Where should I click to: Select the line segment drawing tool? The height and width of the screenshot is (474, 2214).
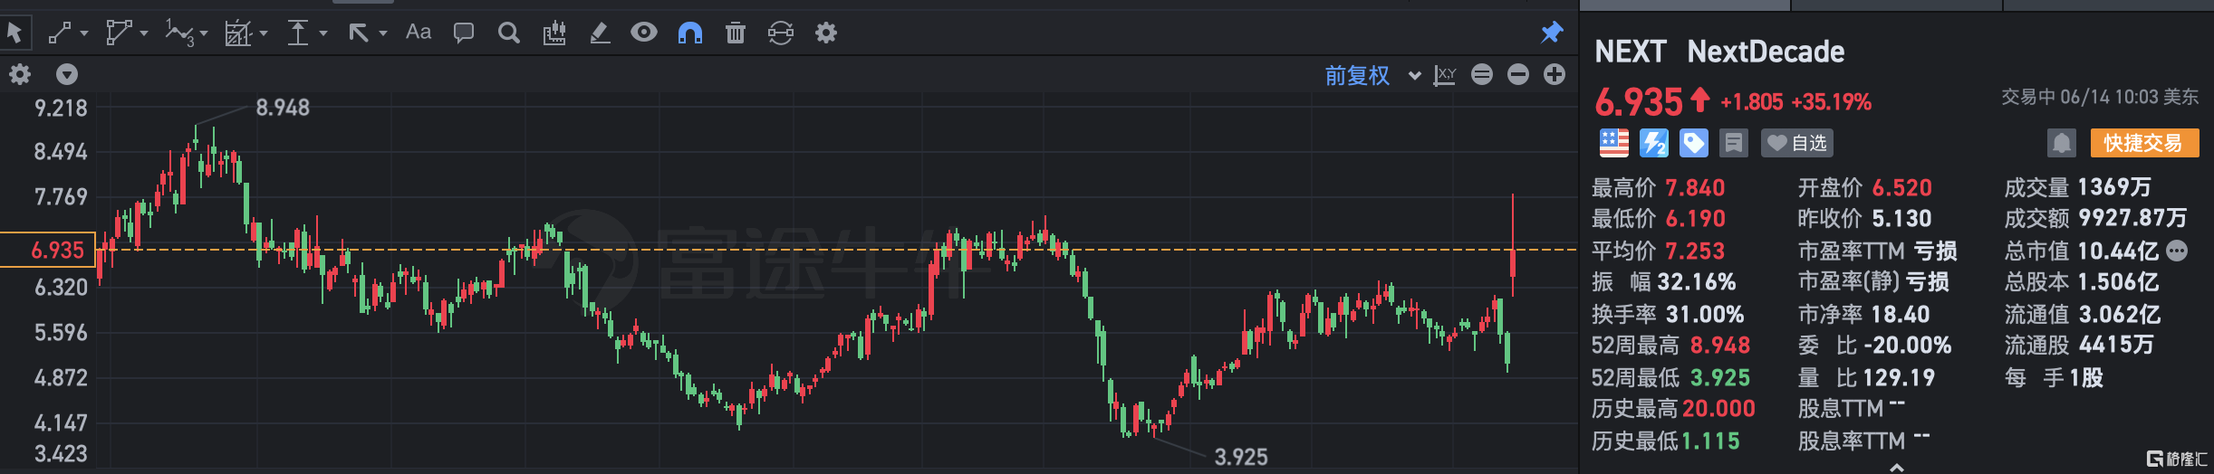(60, 33)
